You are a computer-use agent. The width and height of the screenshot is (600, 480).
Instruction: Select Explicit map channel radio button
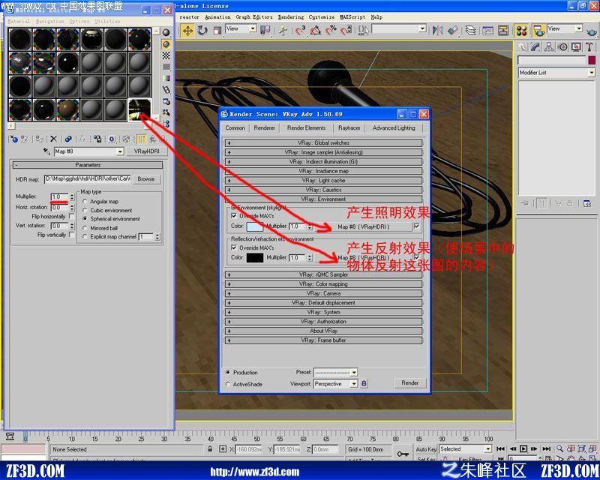85,236
